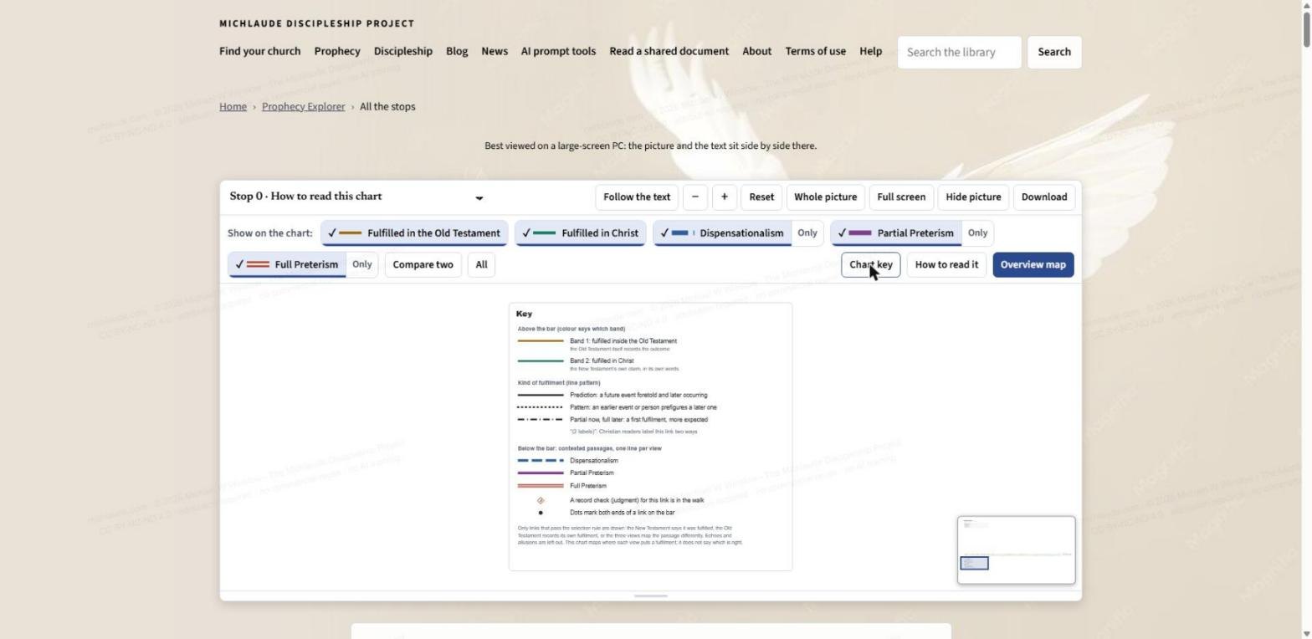Download the chart

coord(1044,197)
